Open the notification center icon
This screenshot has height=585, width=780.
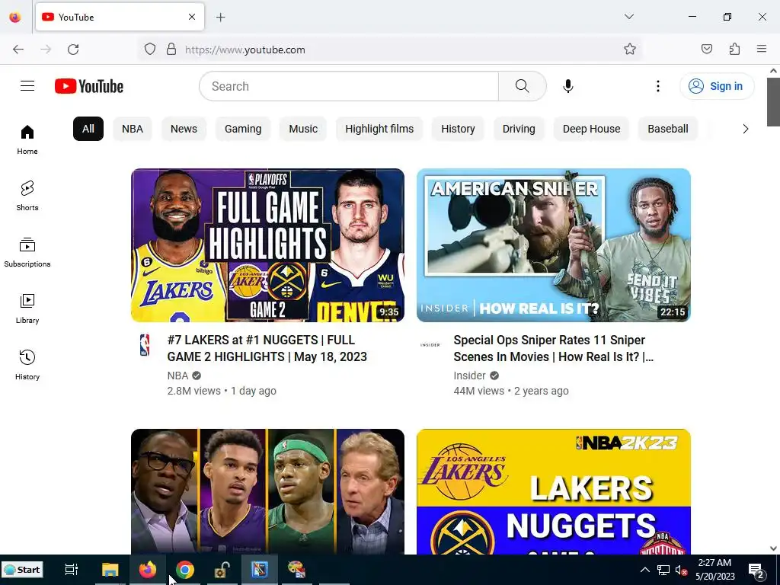(756, 570)
